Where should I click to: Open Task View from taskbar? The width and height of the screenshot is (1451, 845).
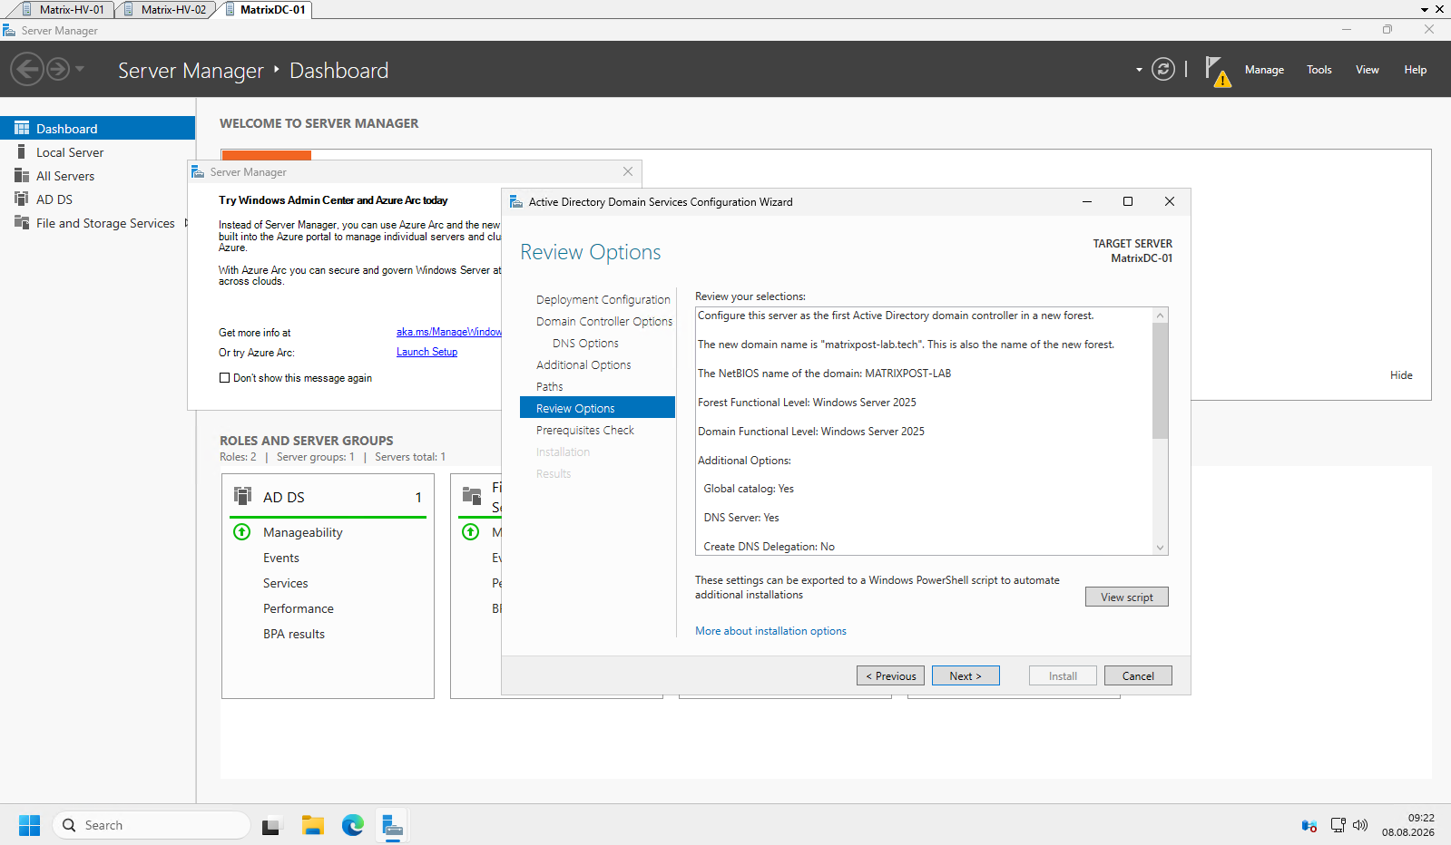271,825
